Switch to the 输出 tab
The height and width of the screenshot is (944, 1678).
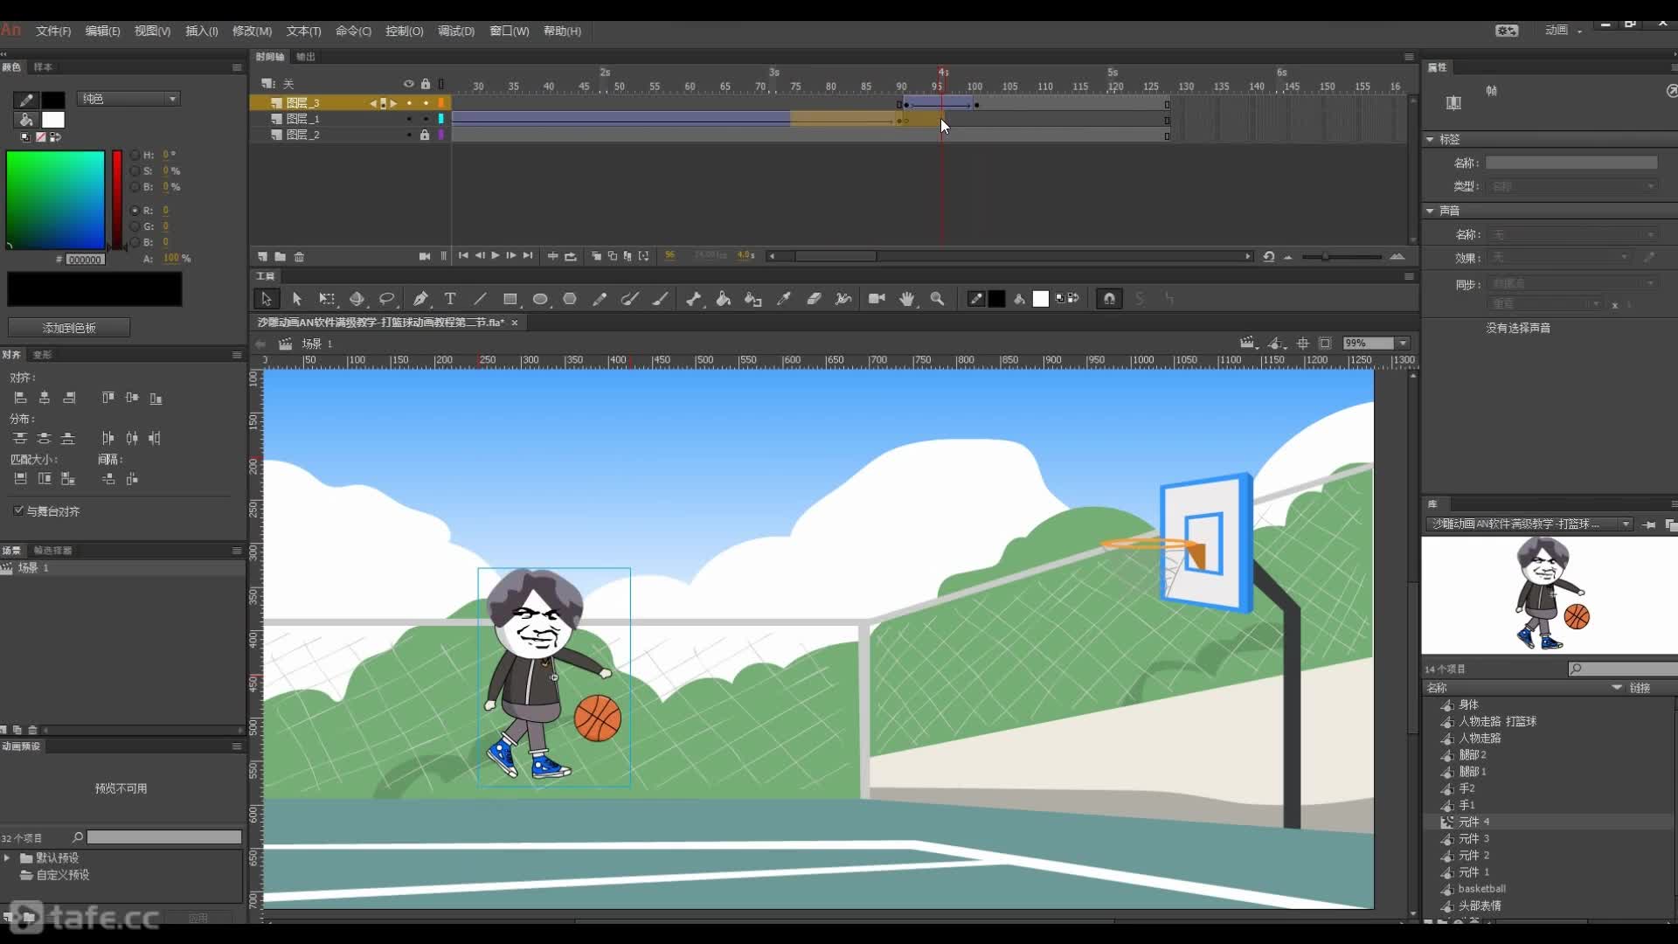click(x=305, y=57)
